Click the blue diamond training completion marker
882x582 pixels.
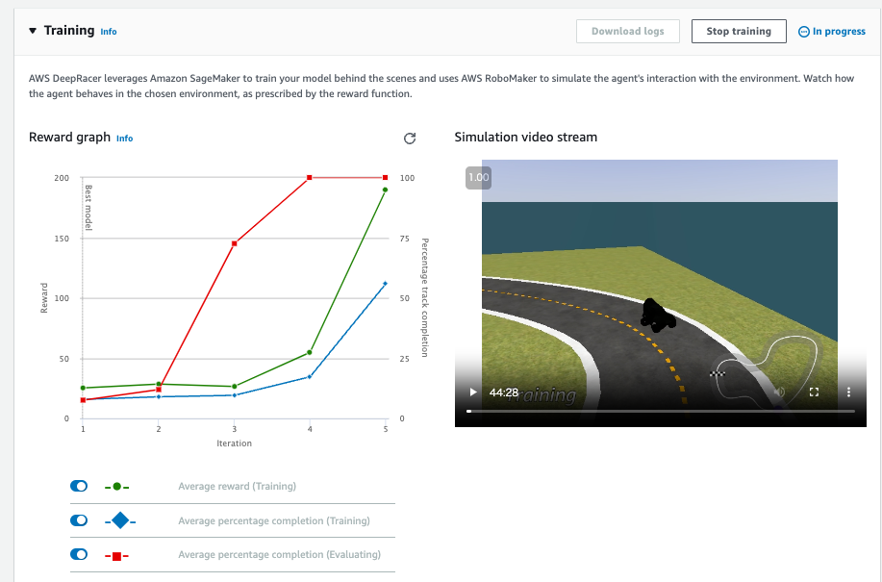click(x=119, y=520)
